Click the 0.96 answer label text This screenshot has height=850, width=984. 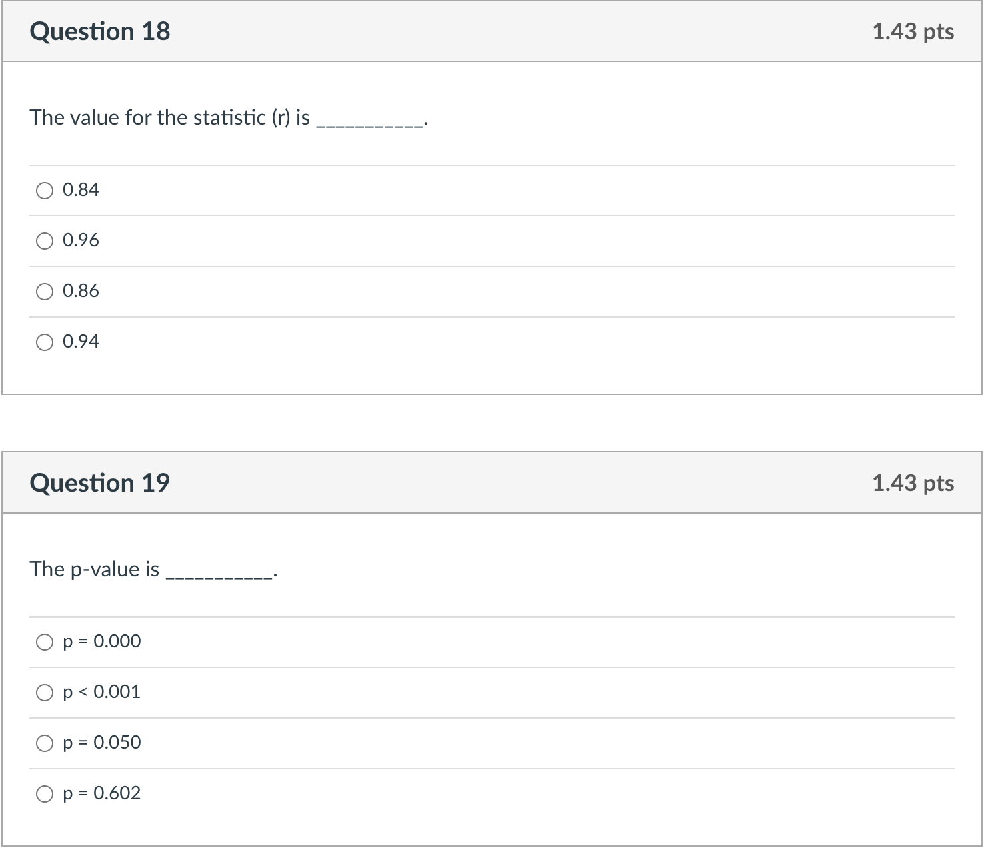(81, 240)
